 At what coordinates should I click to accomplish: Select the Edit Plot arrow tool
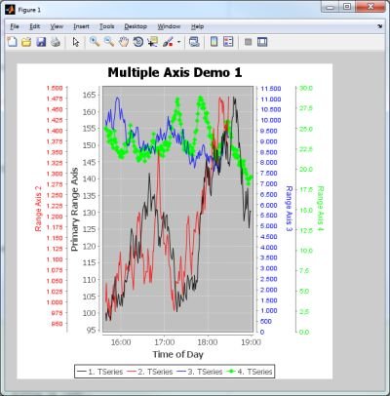[76, 42]
